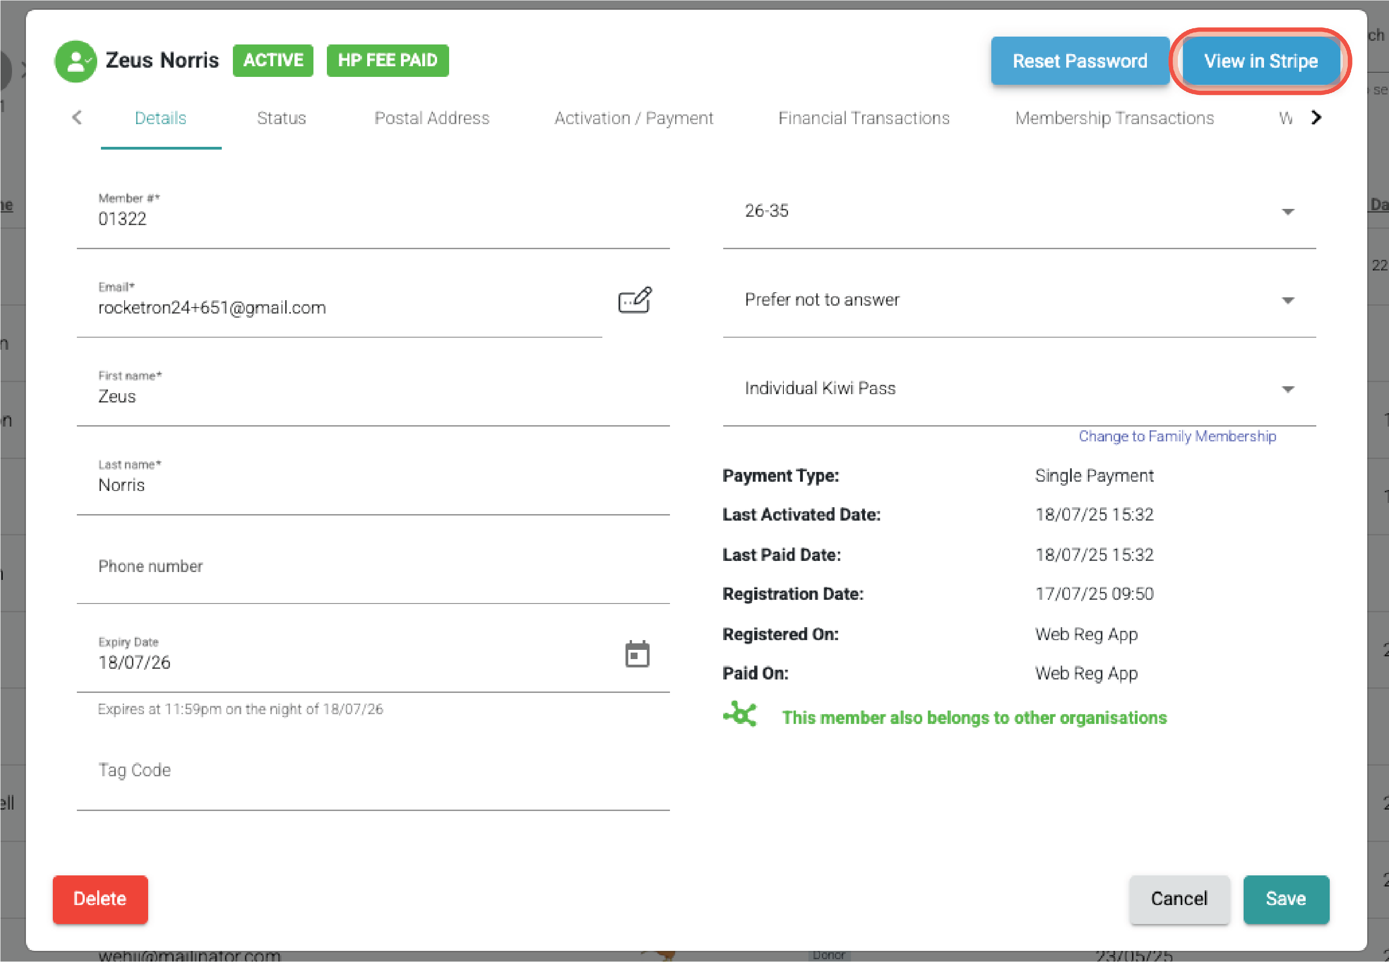The image size is (1389, 962).
Task: Select the Activation / Payment tab
Action: coord(633,118)
